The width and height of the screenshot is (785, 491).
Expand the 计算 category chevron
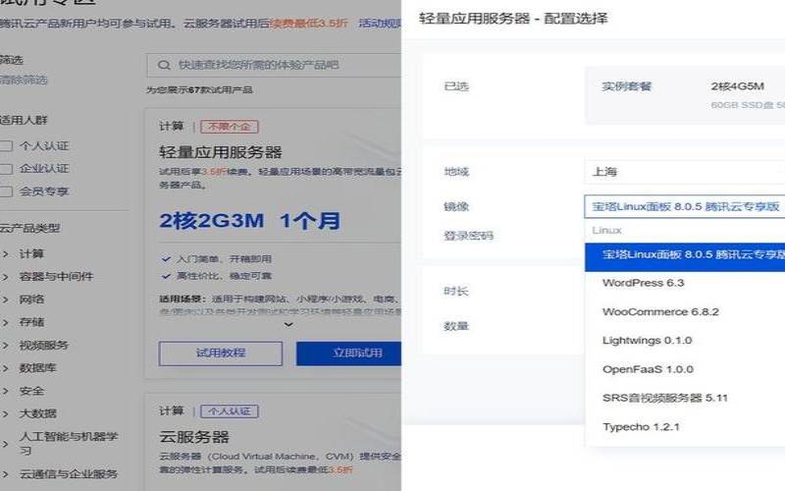[6, 253]
